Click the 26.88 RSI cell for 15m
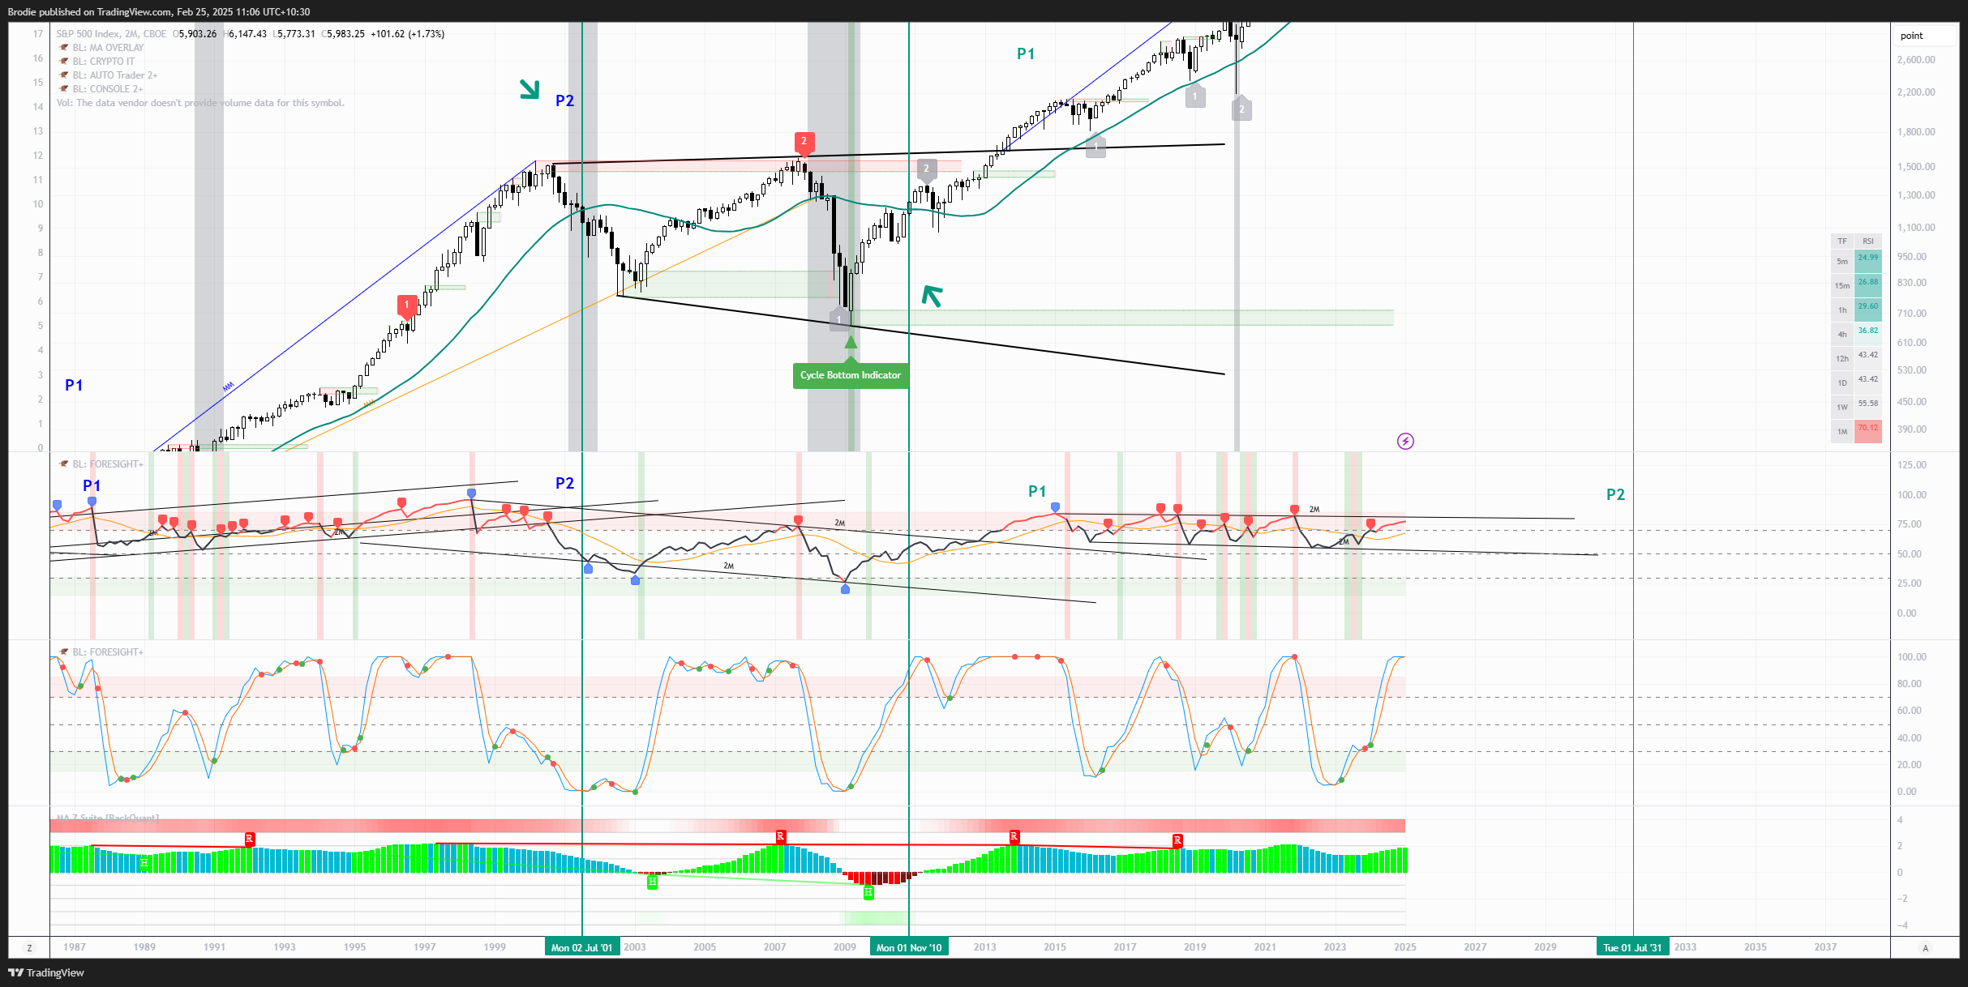Screen dimensions: 1968x987 coord(1868,285)
